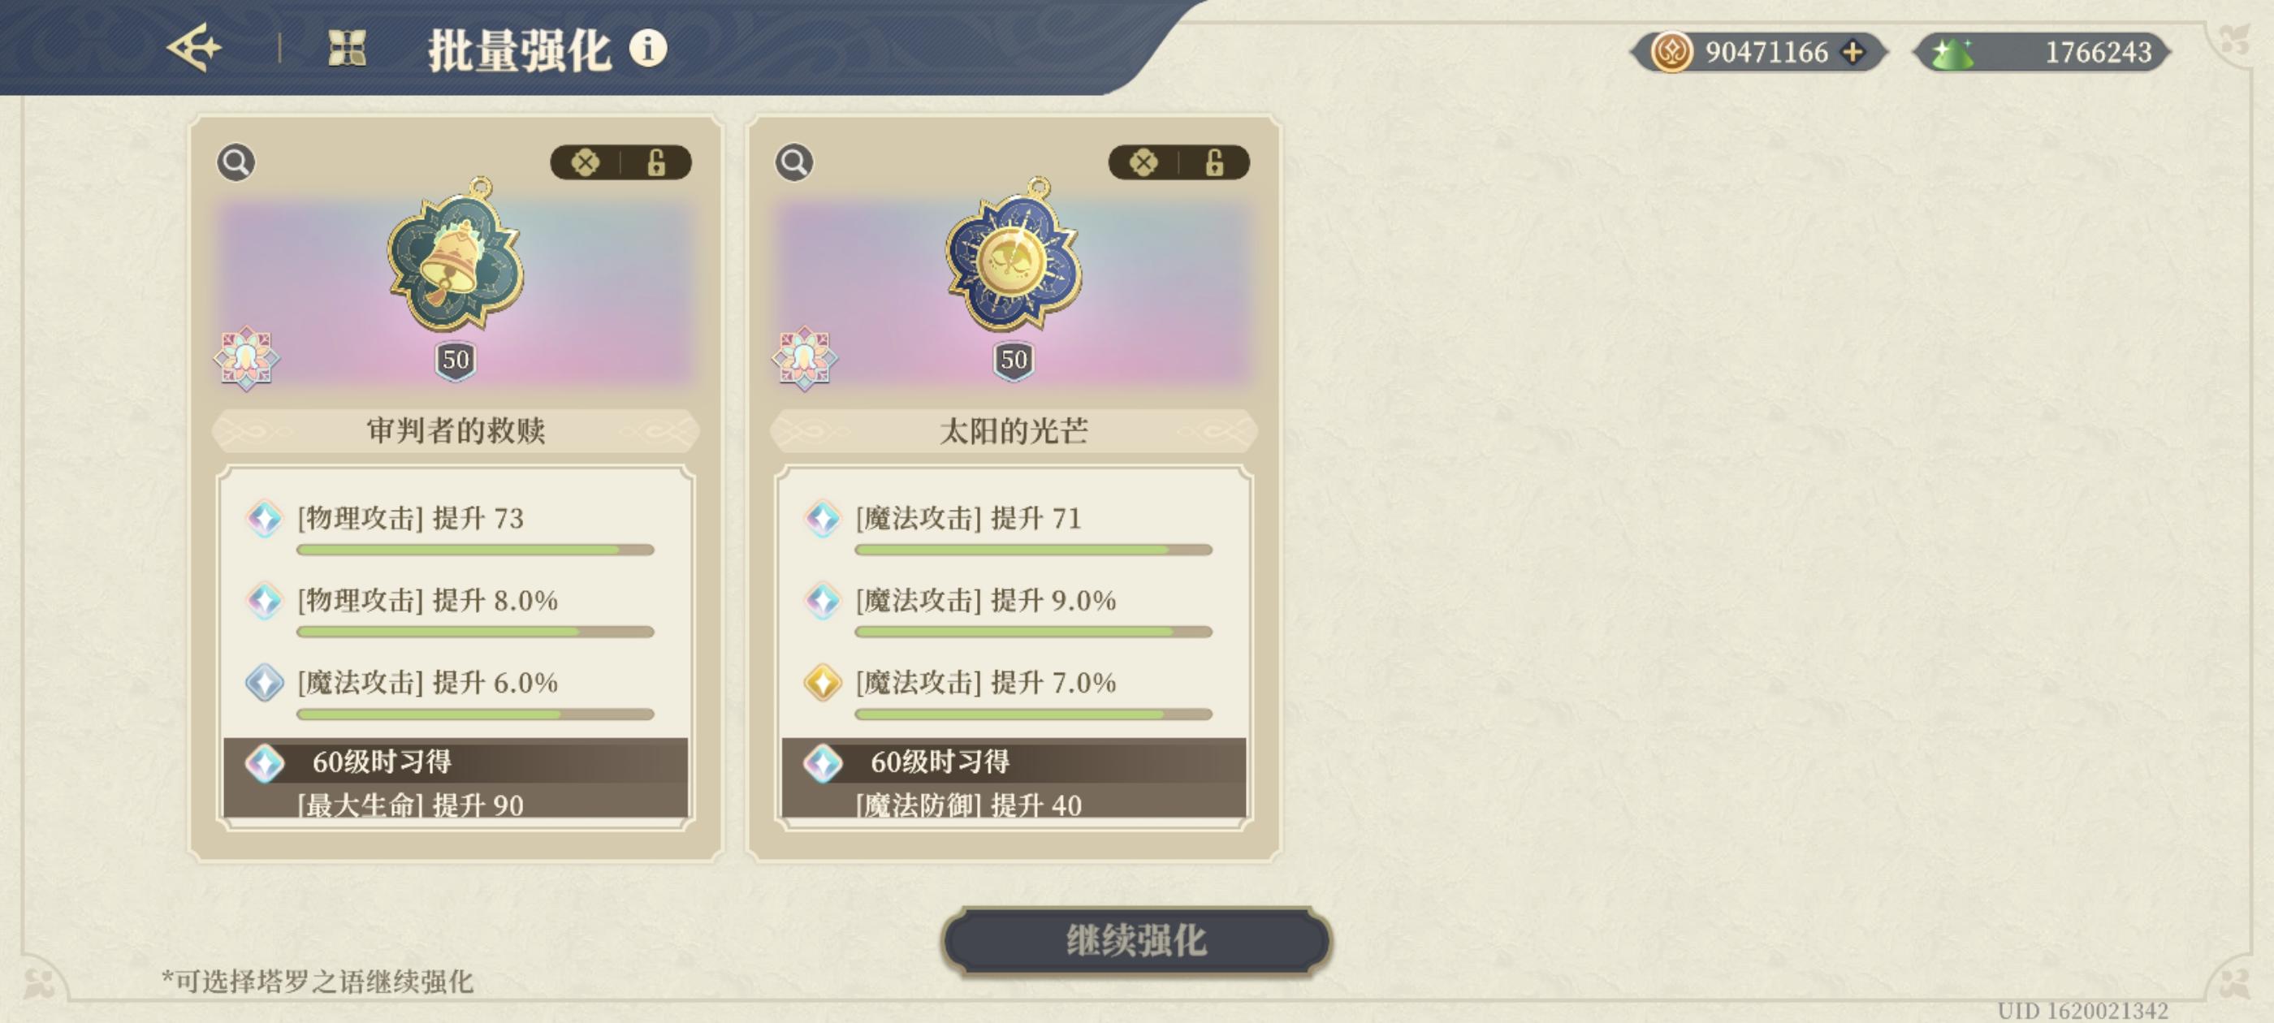Expand 60级时习得 row on 审判者的救赎
This screenshot has width=2274, height=1023.
point(455,762)
